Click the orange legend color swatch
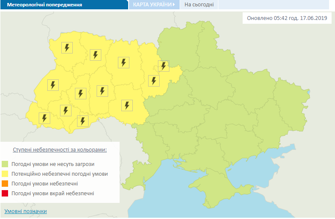 coord(5,184)
